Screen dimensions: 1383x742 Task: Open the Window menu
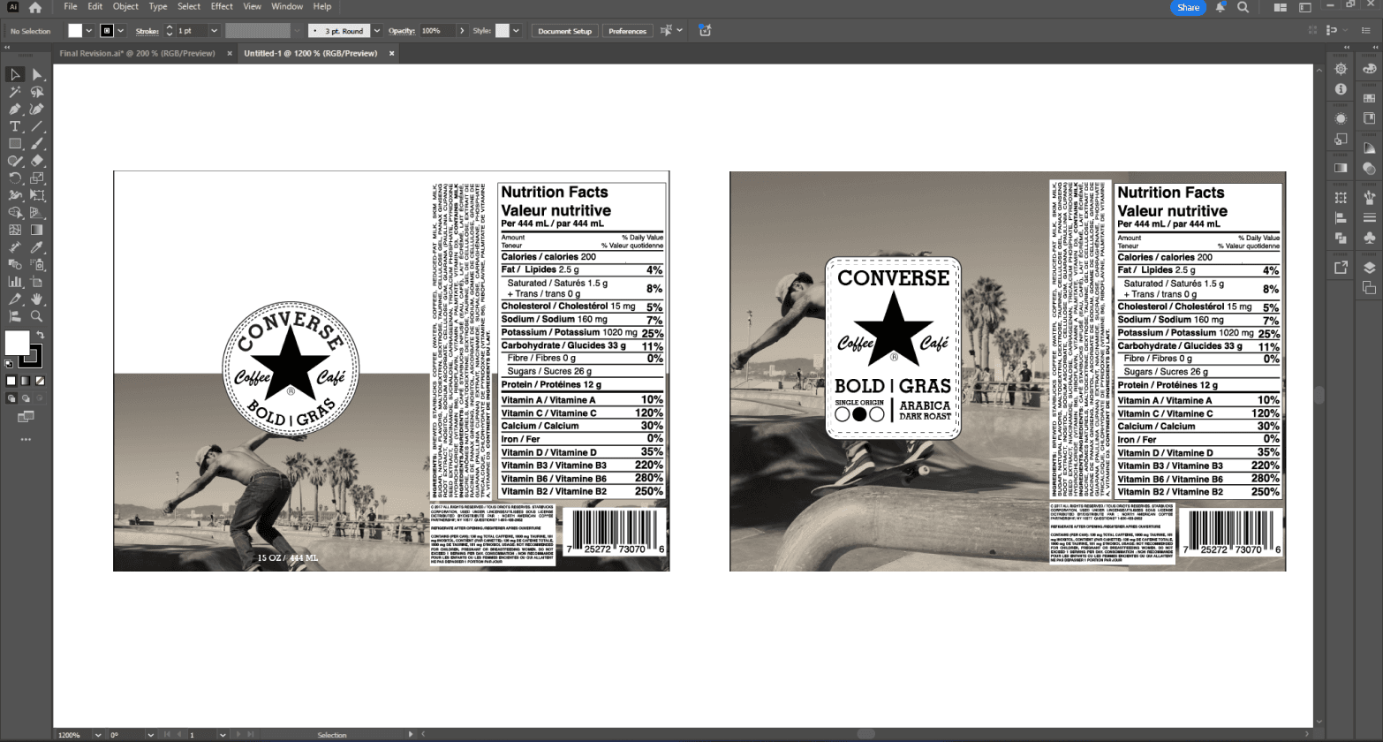tap(287, 6)
